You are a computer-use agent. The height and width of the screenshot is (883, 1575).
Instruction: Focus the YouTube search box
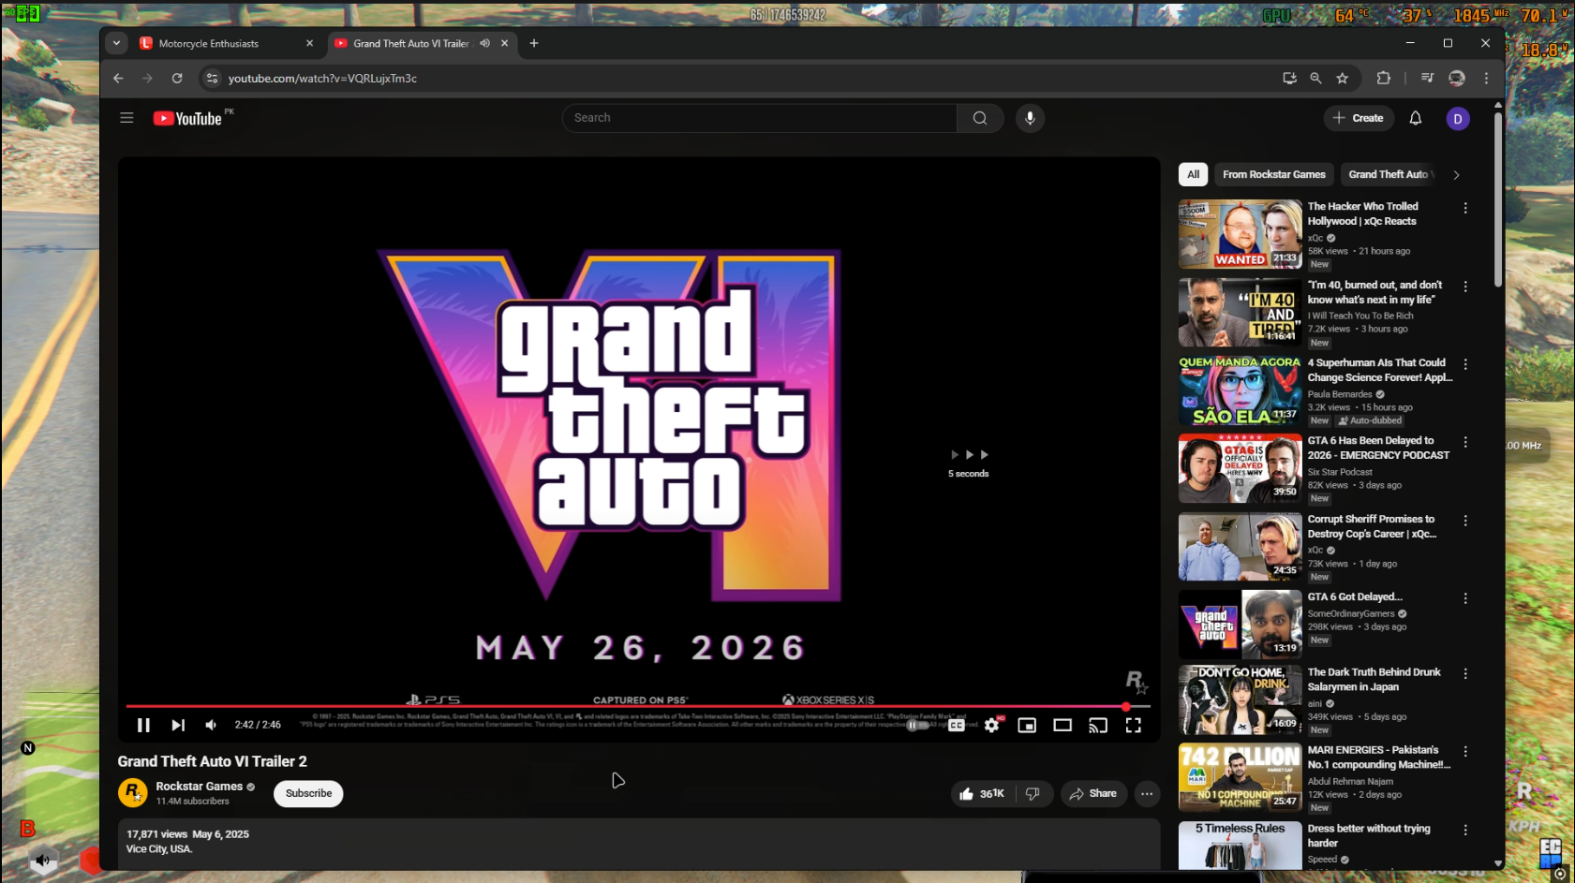point(760,118)
